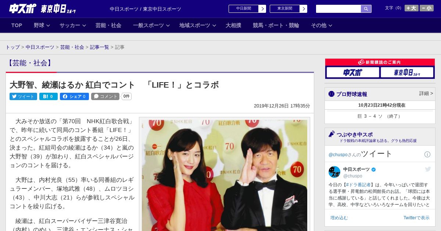Expand the 一般スポーツ navigation menu
The height and width of the screenshot is (231, 441).
[151, 25]
